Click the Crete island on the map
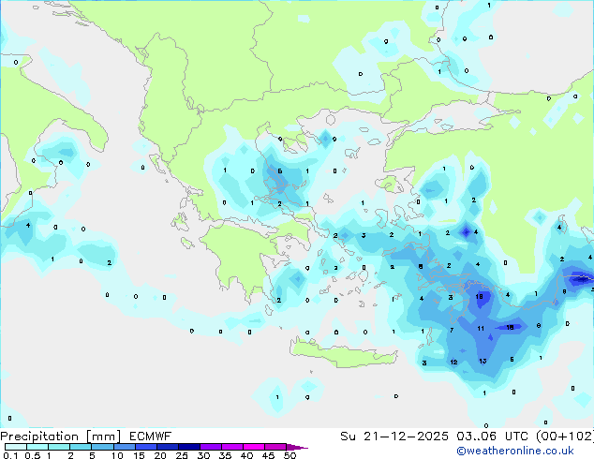This screenshot has height=459, width=594. point(343,354)
